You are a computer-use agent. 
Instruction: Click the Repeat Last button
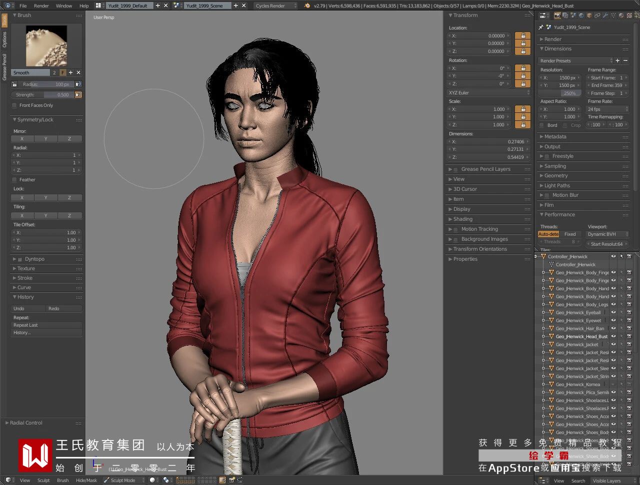tap(47, 325)
